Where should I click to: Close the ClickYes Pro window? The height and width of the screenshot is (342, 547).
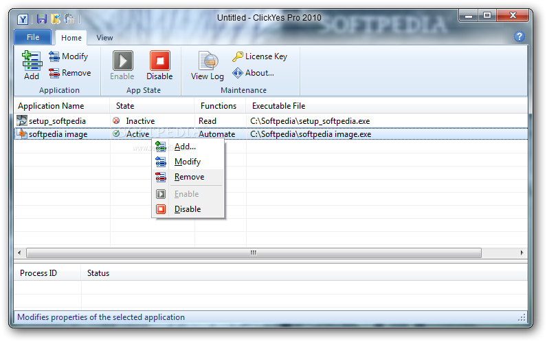pyautogui.click(x=513, y=15)
